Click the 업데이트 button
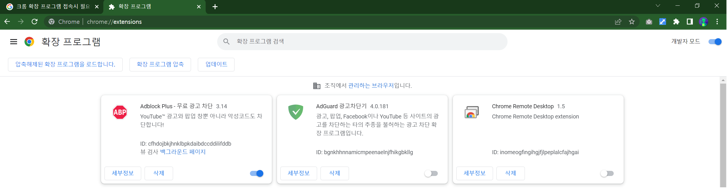727x189 pixels. pos(216,65)
